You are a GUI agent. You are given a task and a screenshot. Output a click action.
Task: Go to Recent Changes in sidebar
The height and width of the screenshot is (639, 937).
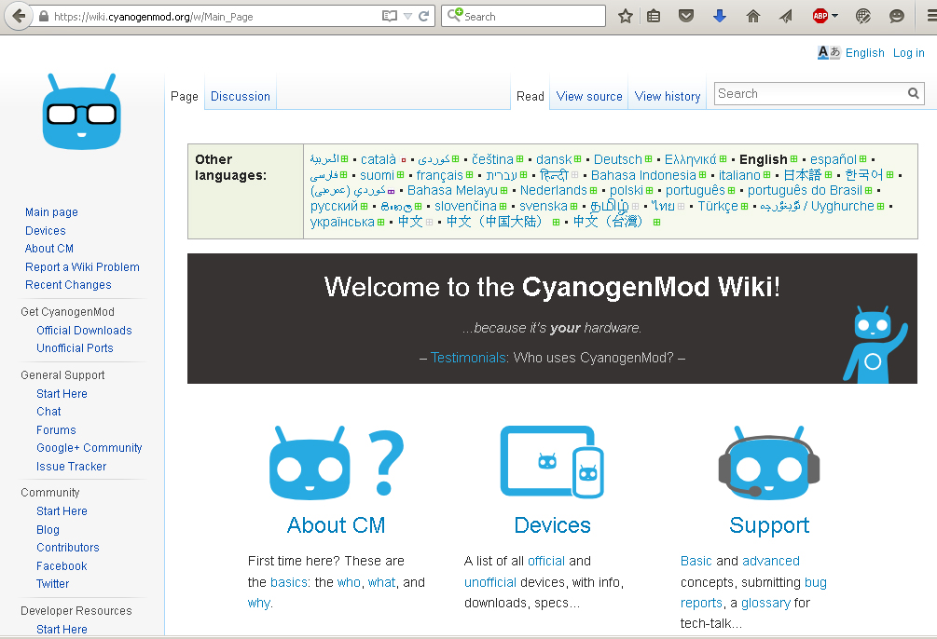68,285
